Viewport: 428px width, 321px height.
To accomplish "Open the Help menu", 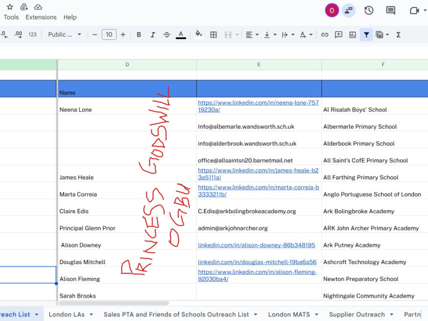I will point(70,17).
